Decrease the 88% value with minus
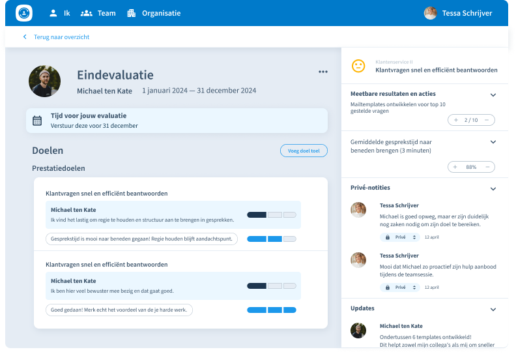 pyautogui.click(x=487, y=167)
